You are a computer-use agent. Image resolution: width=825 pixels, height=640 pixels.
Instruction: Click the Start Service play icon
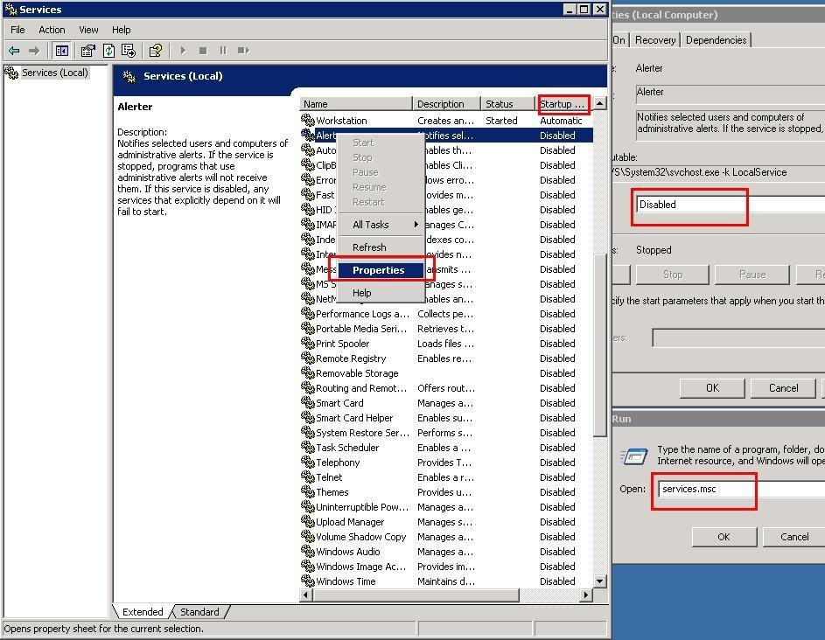(183, 51)
